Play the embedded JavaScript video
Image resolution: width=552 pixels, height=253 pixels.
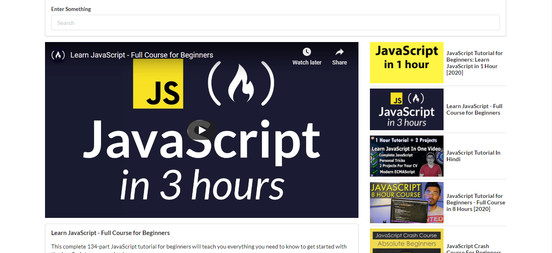201,130
